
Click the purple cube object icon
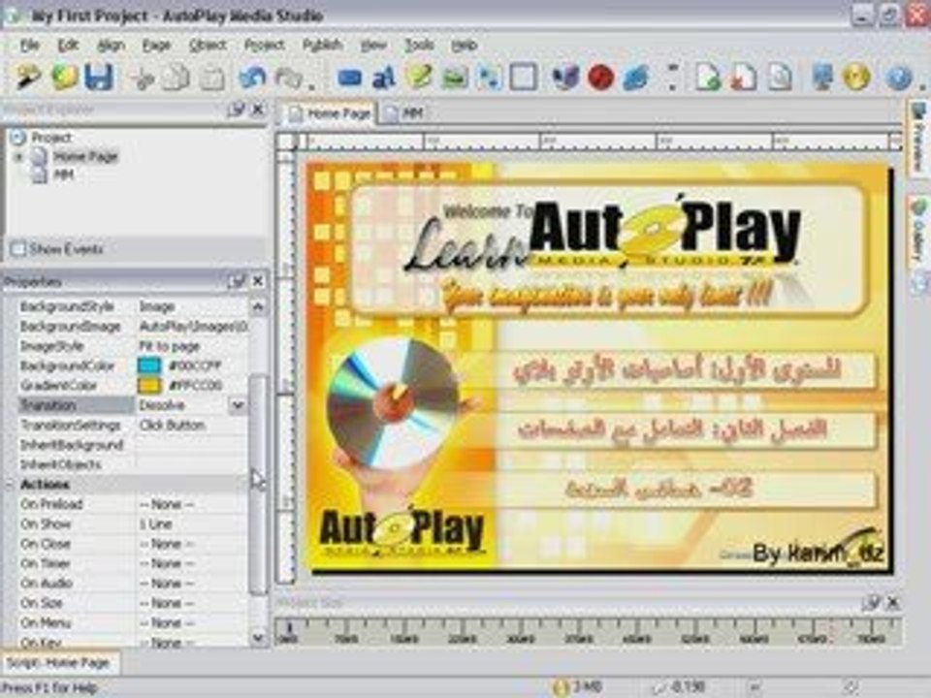click(x=564, y=78)
